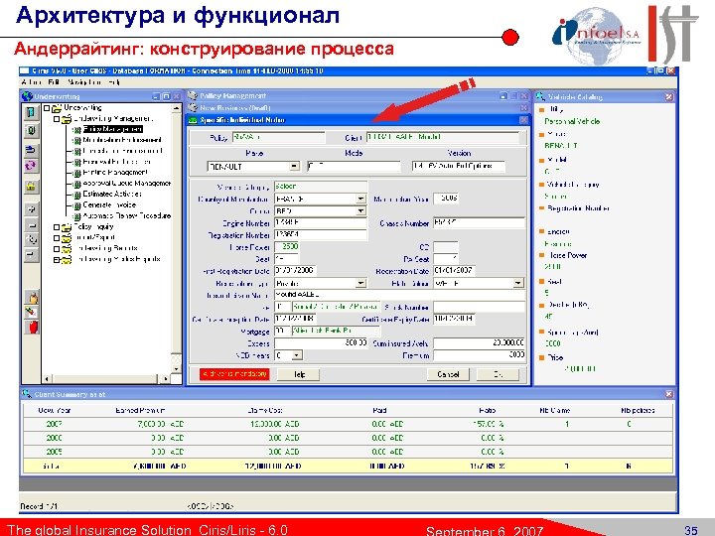
Task: Toggle the root Underwriting tree node box
Action: (x=47, y=108)
